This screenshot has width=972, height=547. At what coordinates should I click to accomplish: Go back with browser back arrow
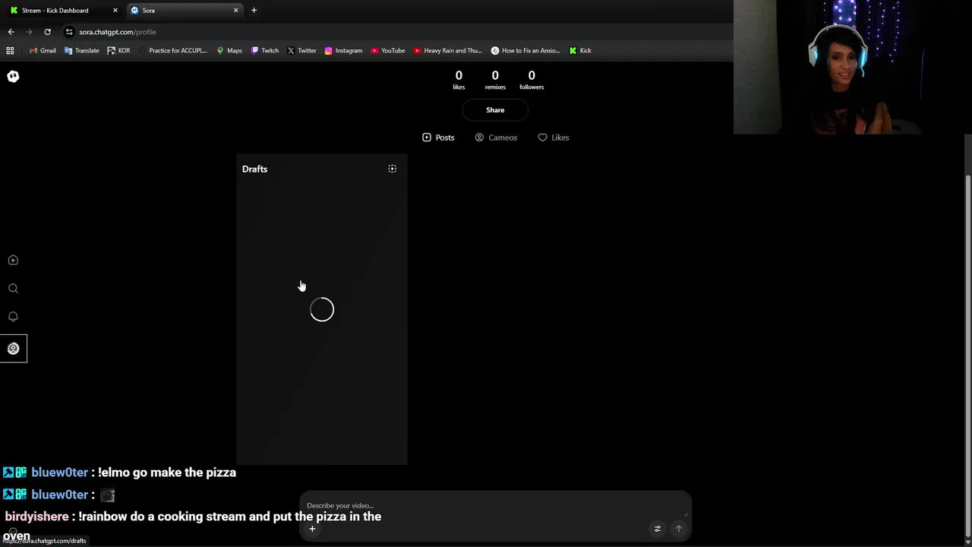coord(11,32)
